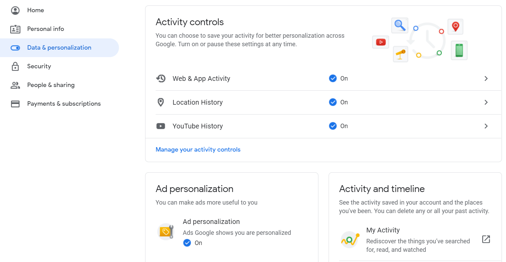The height and width of the screenshot is (262, 506).
Task: Click the Web & App Activity clock icon
Action: [161, 78]
